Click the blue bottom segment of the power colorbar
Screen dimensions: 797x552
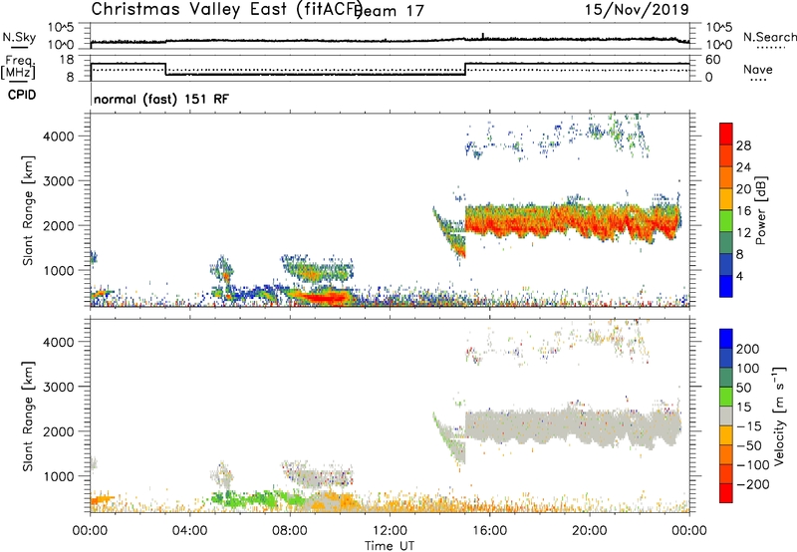tap(726, 286)
